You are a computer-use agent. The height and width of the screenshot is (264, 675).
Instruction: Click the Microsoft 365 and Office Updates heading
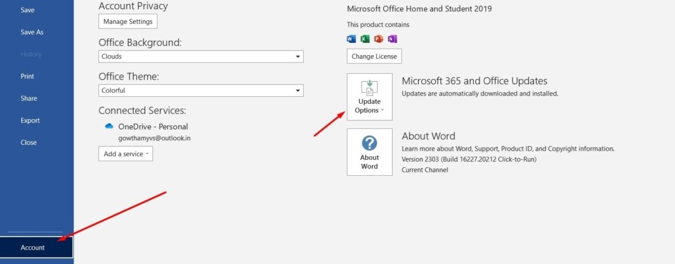point(475,81)
